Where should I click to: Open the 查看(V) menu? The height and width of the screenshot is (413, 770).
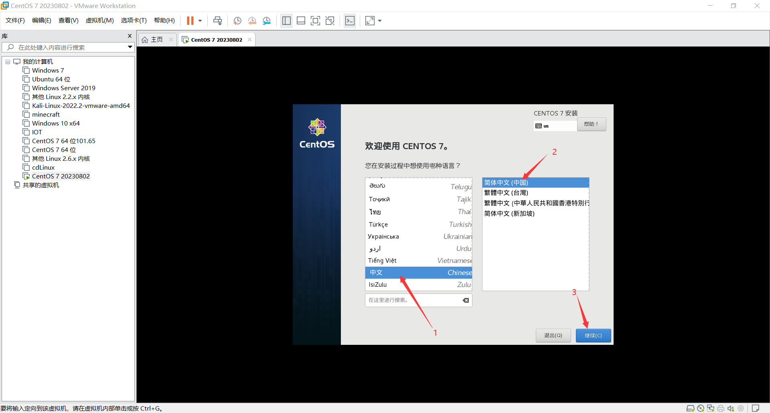pos(69,20)
